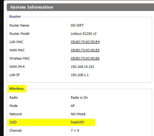Click the Wireless MAC label

point(20,58)
